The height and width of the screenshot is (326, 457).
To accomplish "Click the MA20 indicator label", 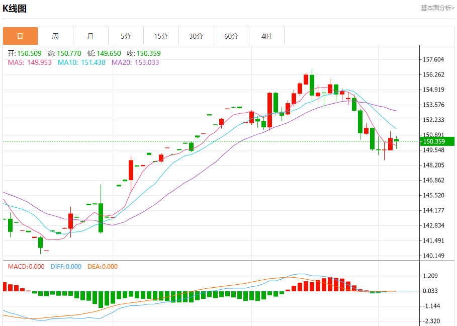I will point(135,62).
